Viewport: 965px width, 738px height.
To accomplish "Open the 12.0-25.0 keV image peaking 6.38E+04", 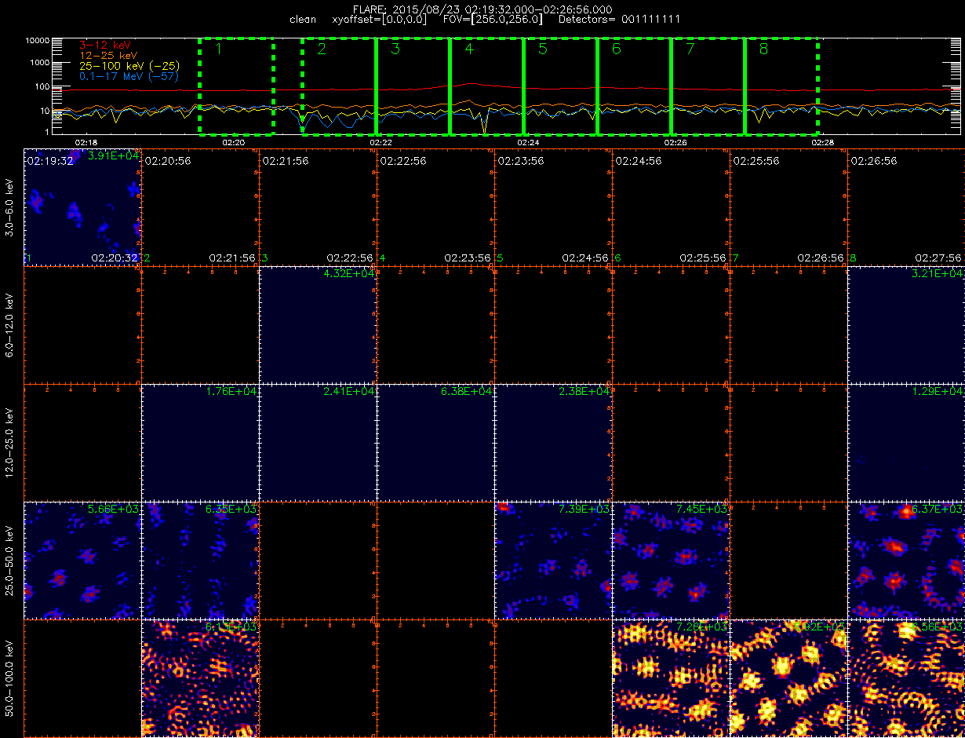I will 435,443.
